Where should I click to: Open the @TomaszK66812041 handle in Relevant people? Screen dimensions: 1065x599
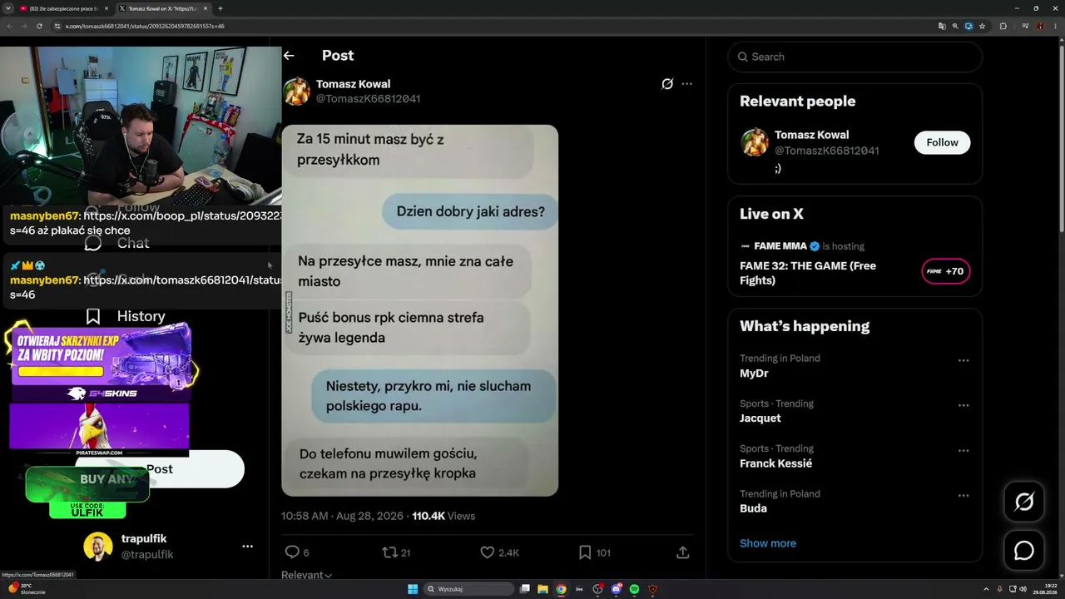click(x=827, y=151)
